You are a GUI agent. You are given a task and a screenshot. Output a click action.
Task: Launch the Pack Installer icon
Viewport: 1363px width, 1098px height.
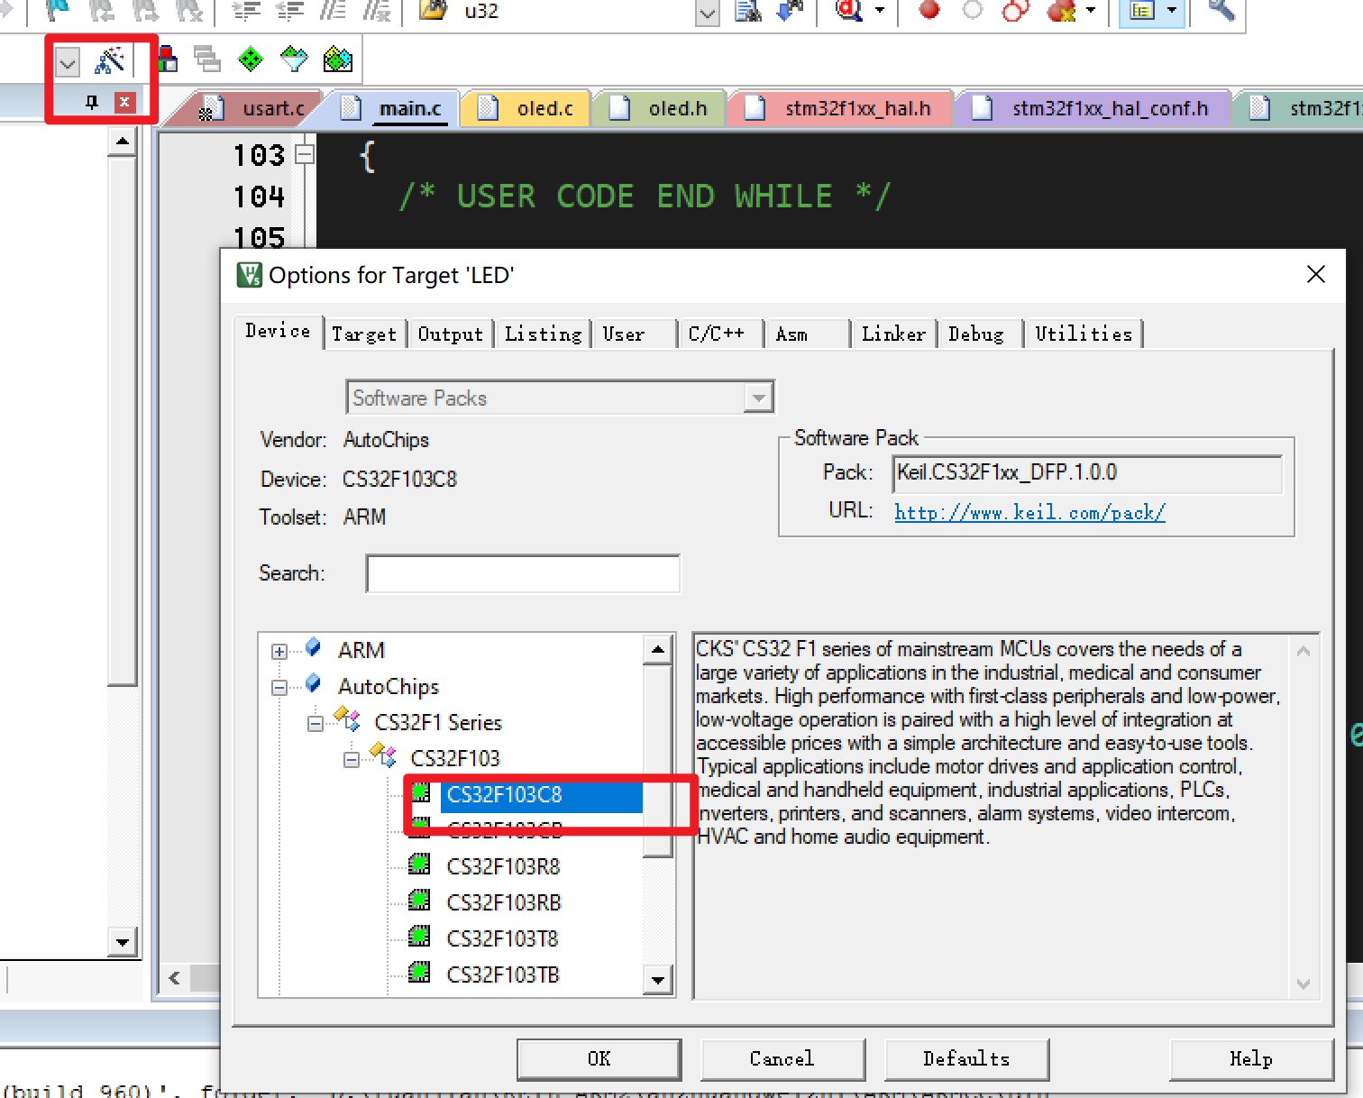tap(338, 59)
